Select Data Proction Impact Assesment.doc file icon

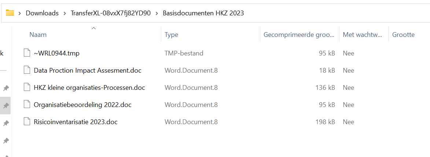coord(27,70)
